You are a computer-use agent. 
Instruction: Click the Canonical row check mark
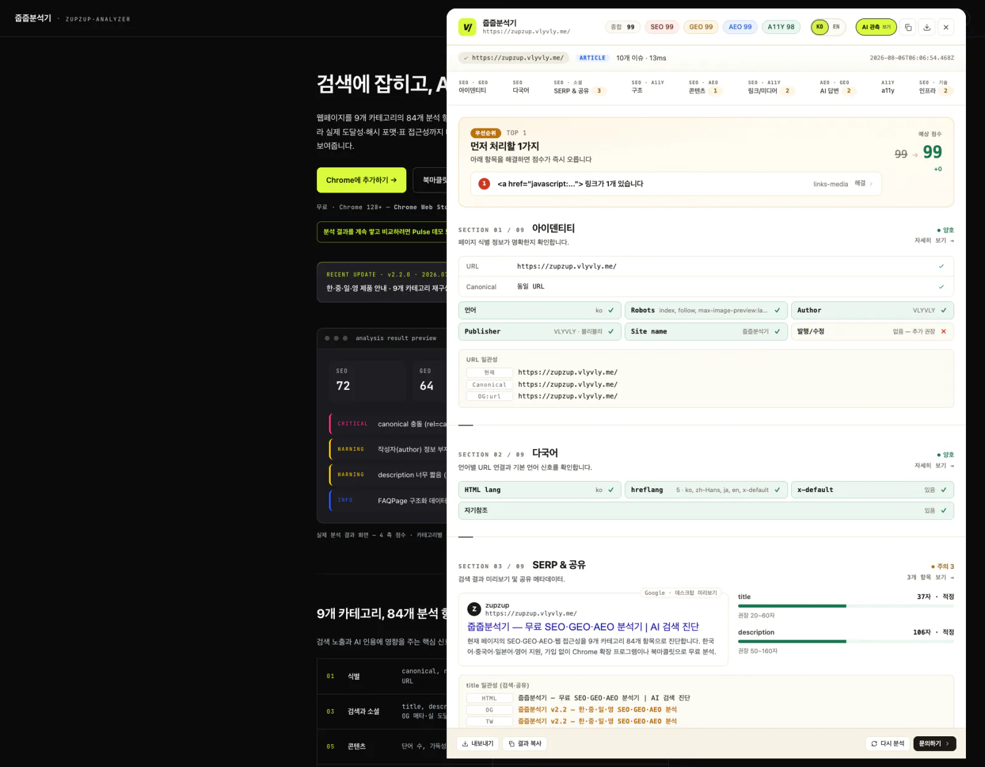(941, 287)
